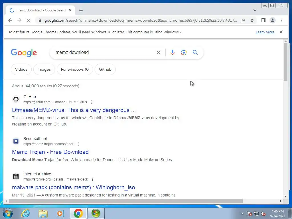This screenshot has width=292, height=219.
Task: Click horizontal scrollbar left arrow
Action: tap(6, 201)
